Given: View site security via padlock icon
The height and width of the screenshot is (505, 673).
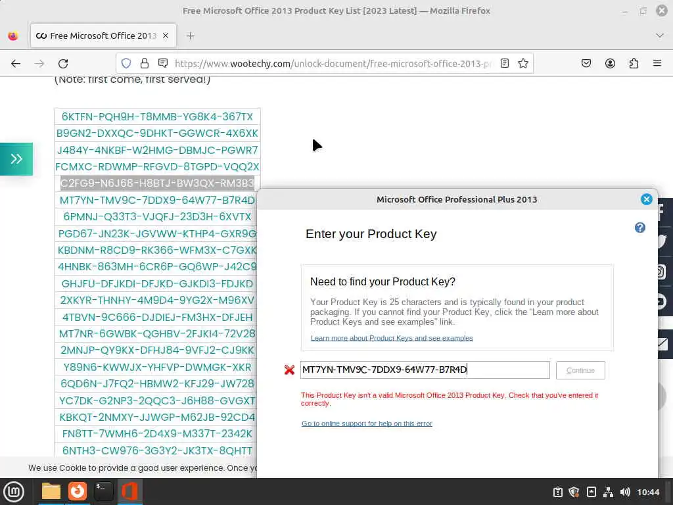Looking at the screenshot, I should point(145,64).
